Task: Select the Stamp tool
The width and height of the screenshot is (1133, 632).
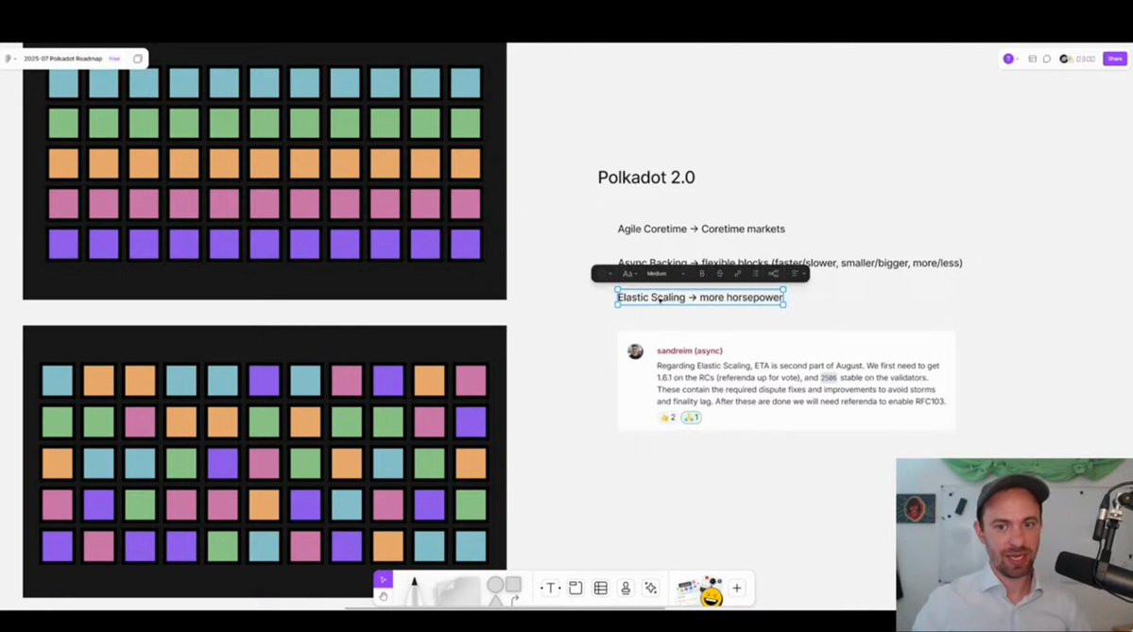Action: (626, 588)
